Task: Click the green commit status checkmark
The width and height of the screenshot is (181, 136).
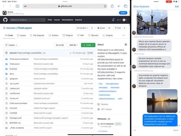Action: (x=71, y=53)
